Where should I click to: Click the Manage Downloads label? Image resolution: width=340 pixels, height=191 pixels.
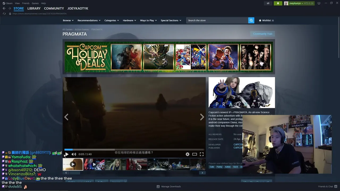(x=171, y=186)
